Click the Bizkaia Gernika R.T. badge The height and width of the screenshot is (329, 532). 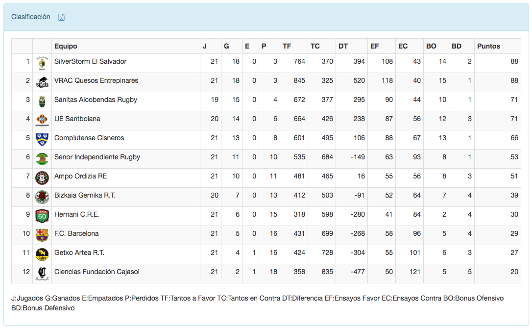click(42, 197)
